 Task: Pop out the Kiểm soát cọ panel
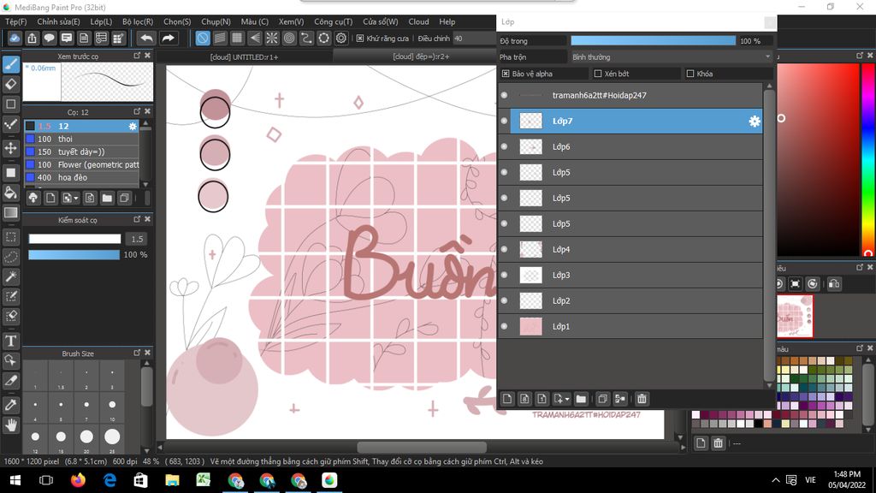tap(137, 219)
